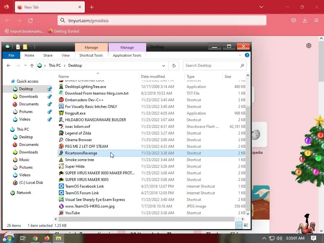The height and width of the screenshot is (243, 324).
Task: Open the File menu
Action: click(11, 55)
